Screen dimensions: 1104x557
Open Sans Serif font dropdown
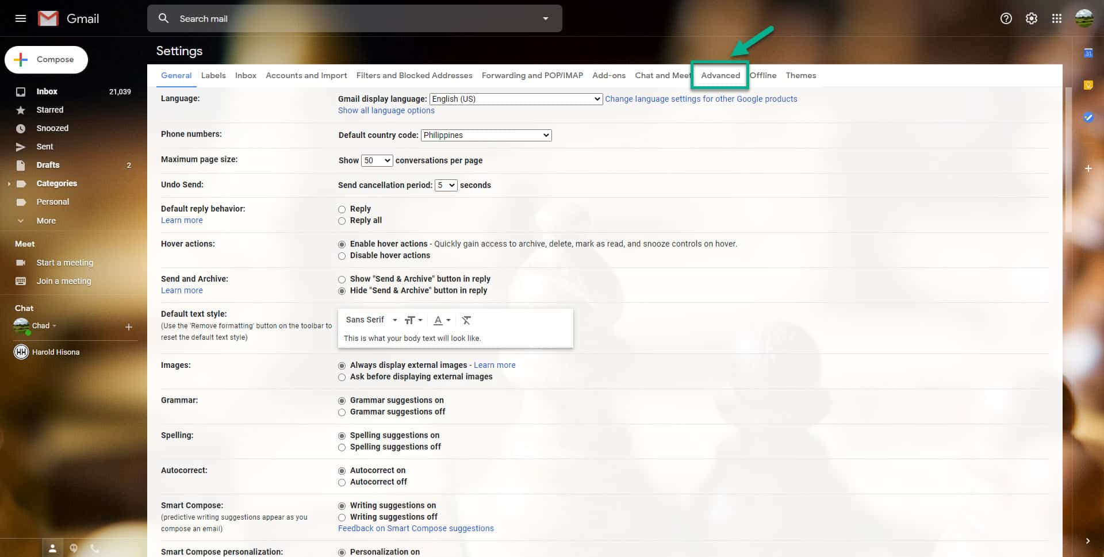(x=371, y=320)
